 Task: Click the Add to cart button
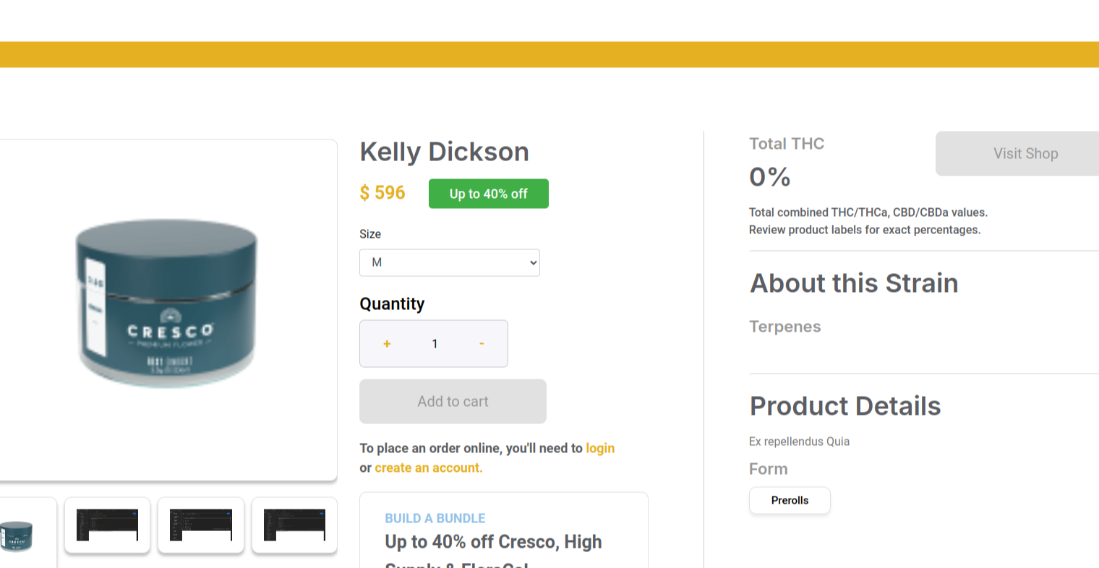[453, 401]
